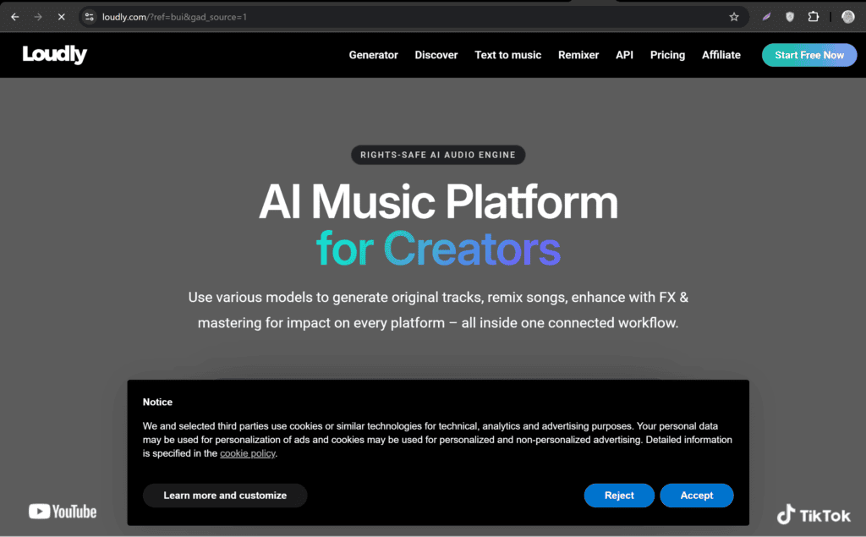The width and height of the screenshot is (866, 537).
Task: Bookmark this page with the star icon
Action: 734,17
